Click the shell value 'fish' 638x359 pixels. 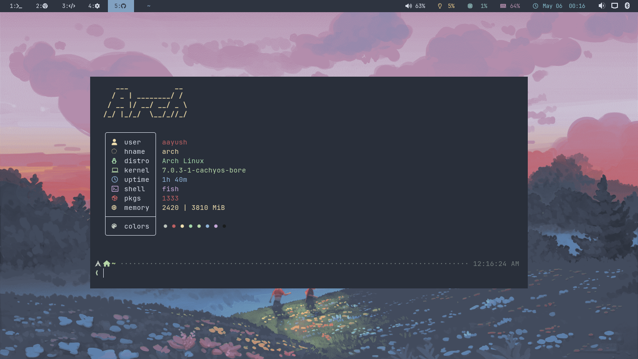click(170, 189)
